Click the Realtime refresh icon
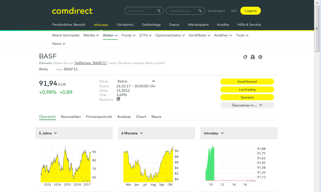The image size is (321, 192). point(118,99)
